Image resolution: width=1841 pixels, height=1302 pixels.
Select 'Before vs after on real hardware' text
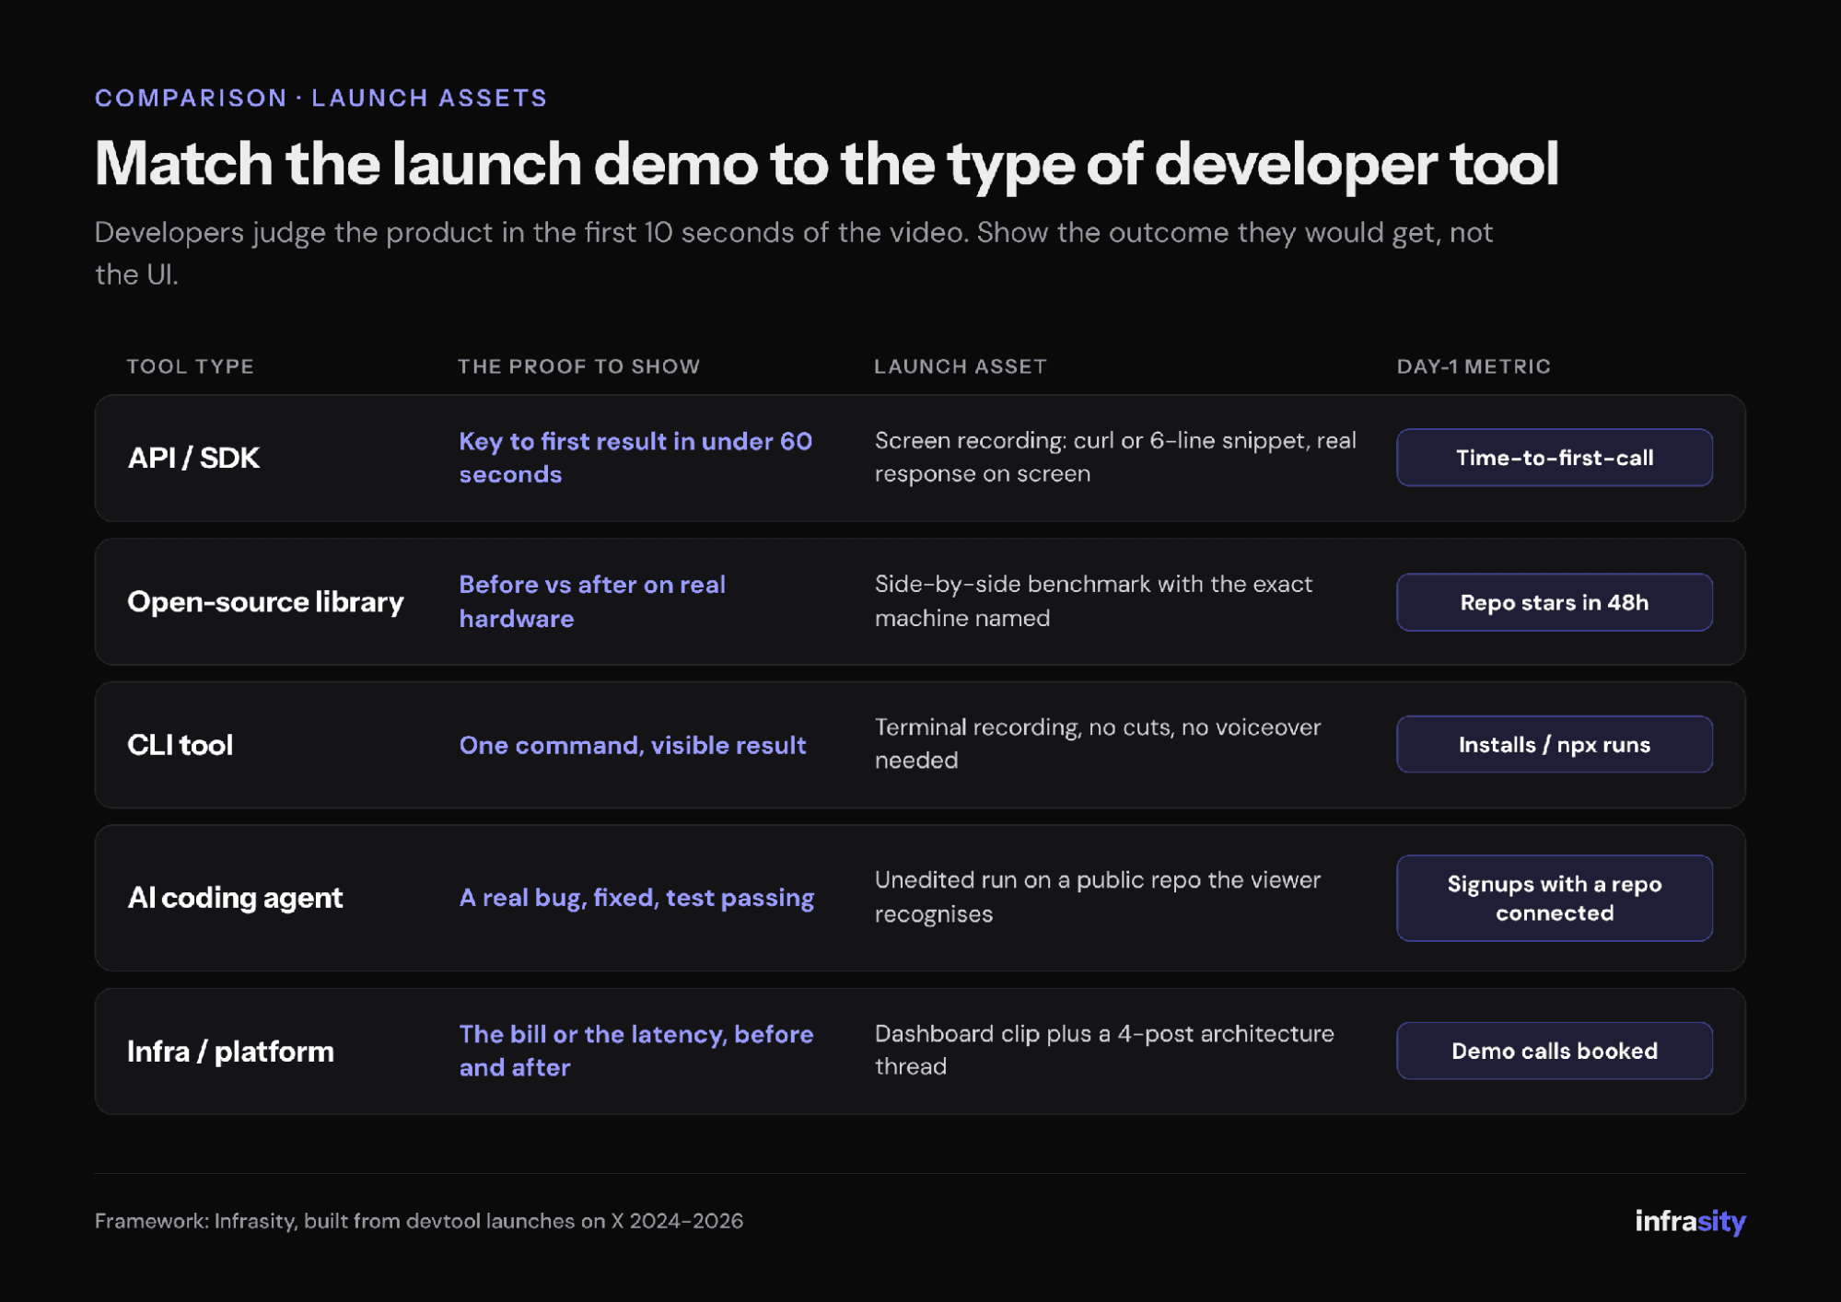click(x=592, y=601)
